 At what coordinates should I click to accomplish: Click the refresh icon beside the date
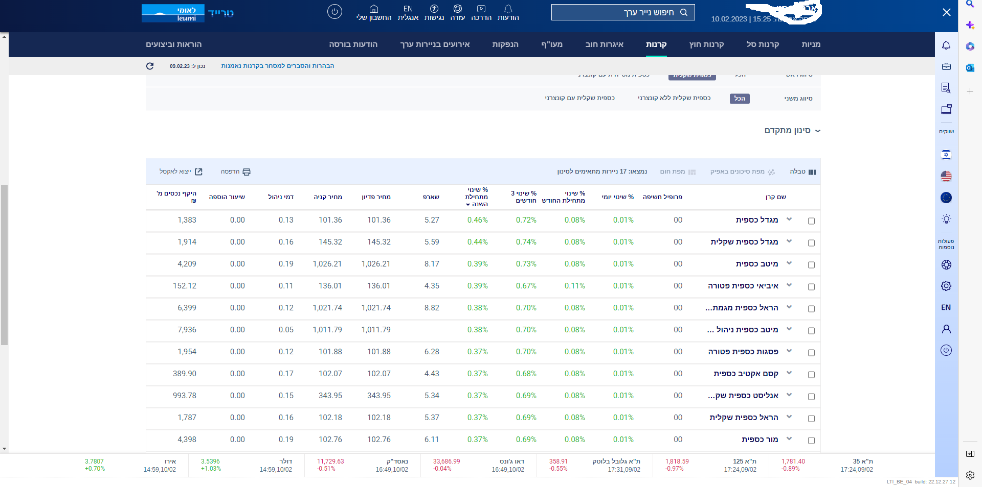pos(150,66)
